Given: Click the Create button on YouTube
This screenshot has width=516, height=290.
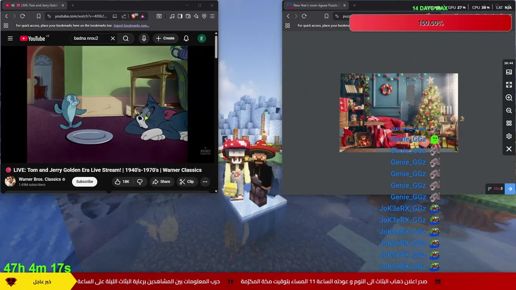Looking at the screenshot, I should tap(165, 38).
